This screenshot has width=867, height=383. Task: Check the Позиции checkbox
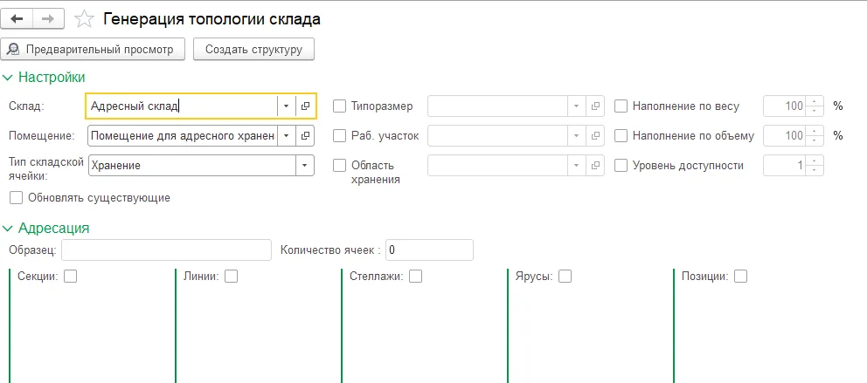point(740,277)
